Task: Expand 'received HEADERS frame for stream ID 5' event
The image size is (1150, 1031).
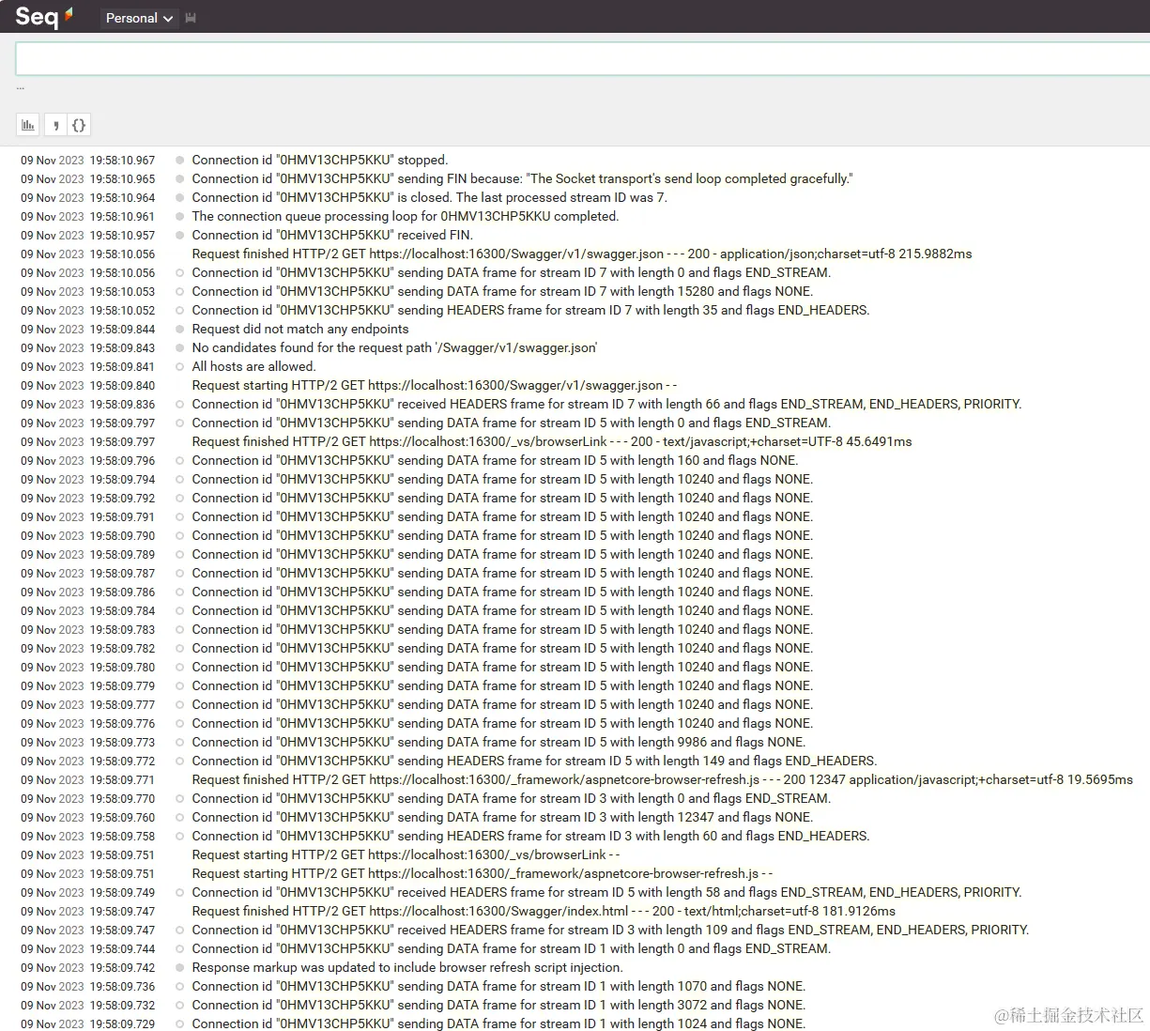Action: (x=606, y=892)
